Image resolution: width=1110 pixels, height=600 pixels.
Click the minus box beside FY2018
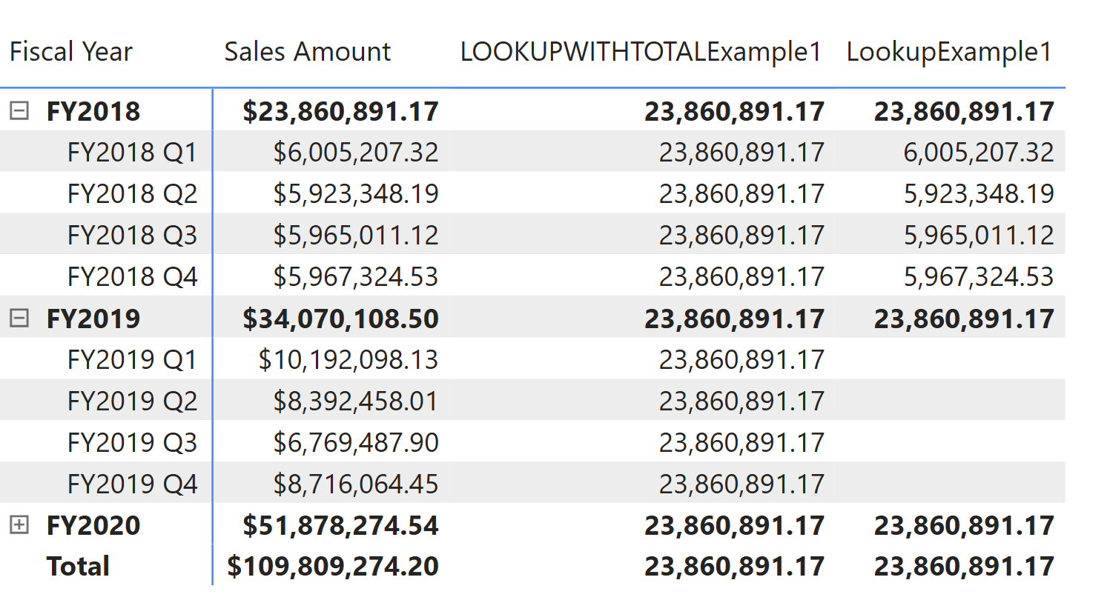point(19,110)
